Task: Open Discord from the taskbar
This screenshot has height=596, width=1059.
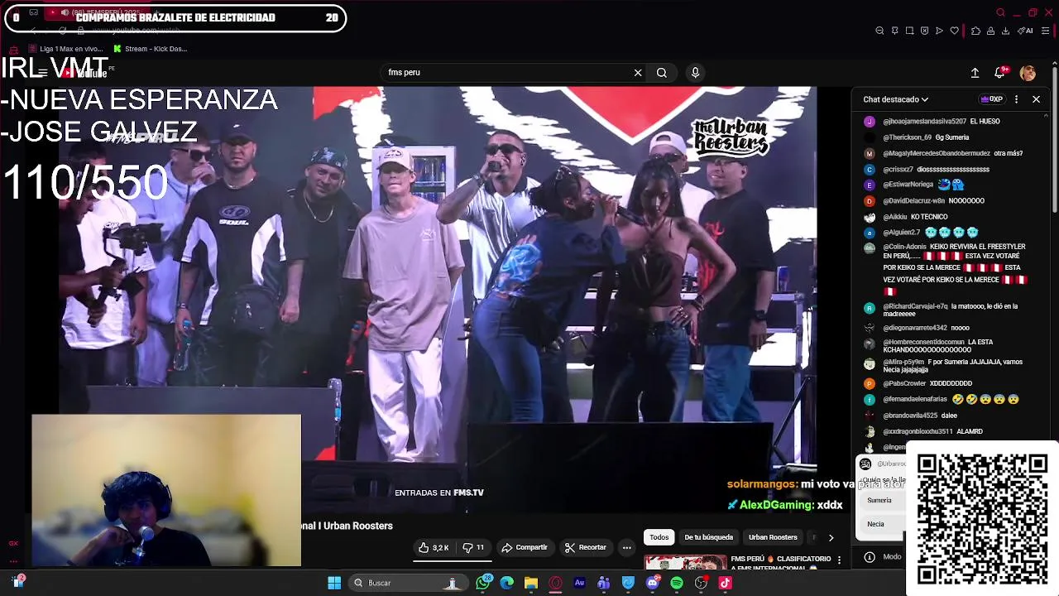Action: [x=652, y=583]
